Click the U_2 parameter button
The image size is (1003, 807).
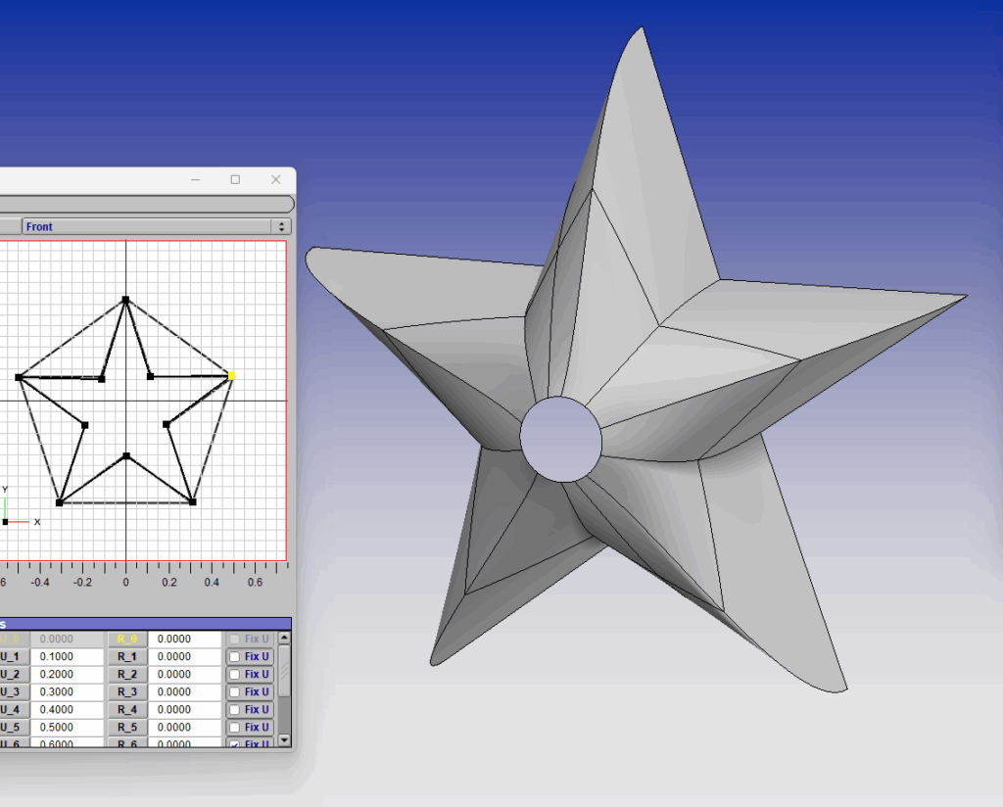click(x=12, y=674)
